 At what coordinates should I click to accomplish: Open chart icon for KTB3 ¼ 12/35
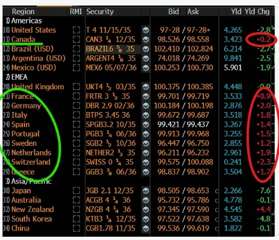click(x=146, y=219)
